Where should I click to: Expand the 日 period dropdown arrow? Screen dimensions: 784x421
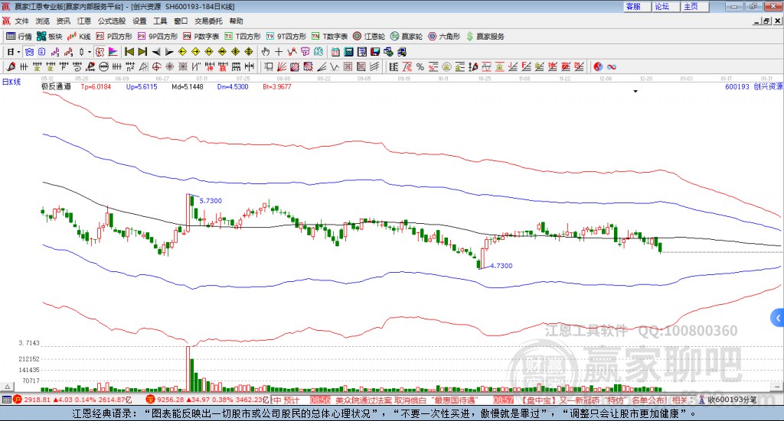(x=19, y=52)
